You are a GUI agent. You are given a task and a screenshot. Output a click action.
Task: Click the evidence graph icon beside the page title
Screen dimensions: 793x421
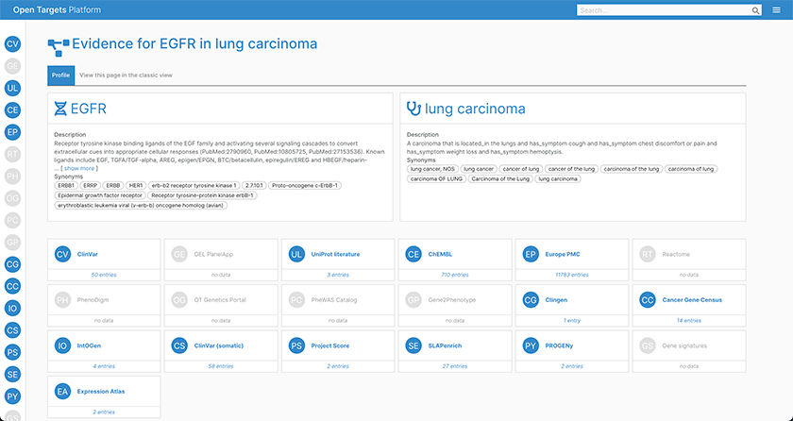coord(59,46)
